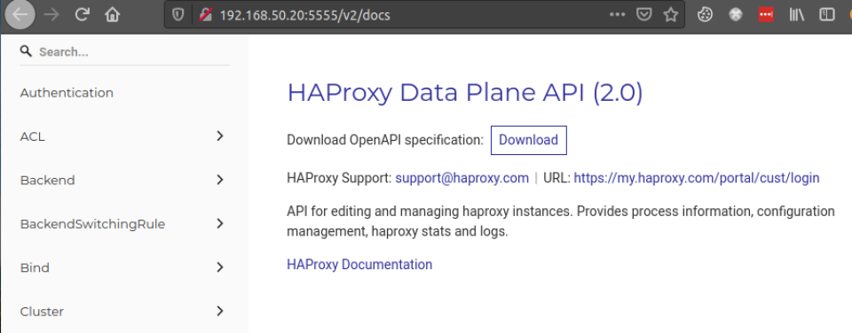
Task: Open the my.haproxy.com portal login URL
Action: (697, 178)
